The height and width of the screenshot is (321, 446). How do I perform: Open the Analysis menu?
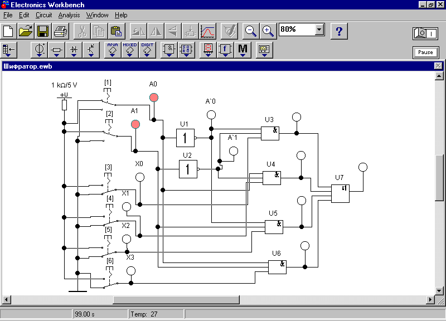[69, 15]
